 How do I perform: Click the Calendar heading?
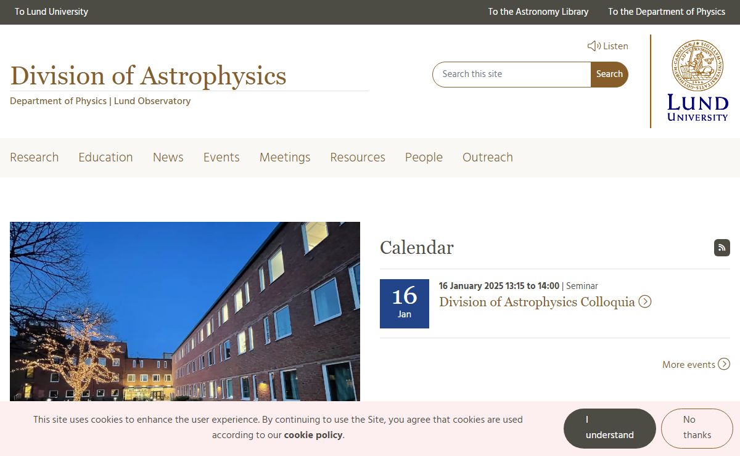(417, 248)
